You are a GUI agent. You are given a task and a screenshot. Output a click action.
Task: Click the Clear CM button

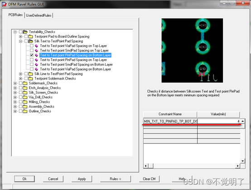[x=149, y=179]
